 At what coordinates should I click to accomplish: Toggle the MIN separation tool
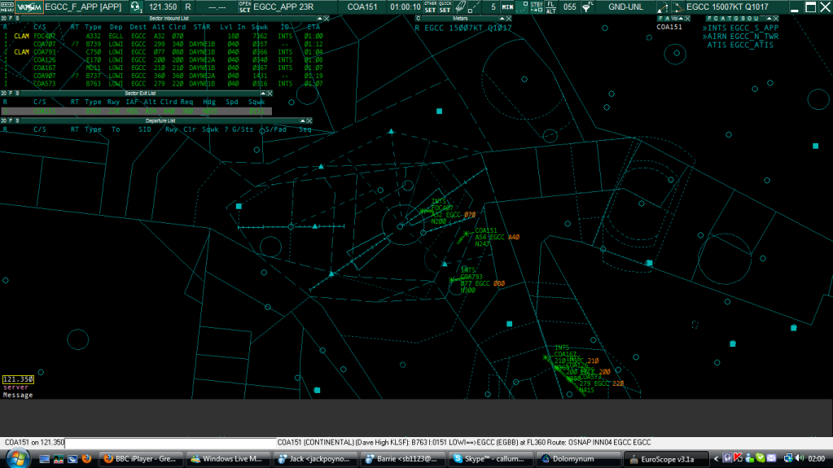click(x=507, y=7)
